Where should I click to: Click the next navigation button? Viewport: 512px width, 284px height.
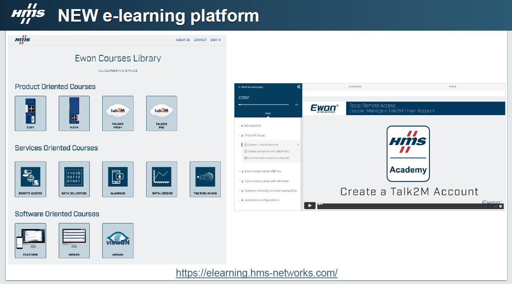453,86
